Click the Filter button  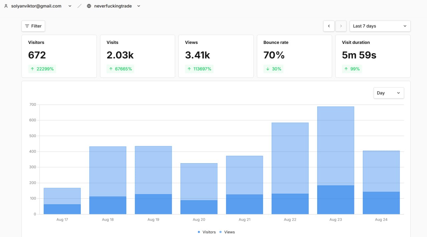33,26
